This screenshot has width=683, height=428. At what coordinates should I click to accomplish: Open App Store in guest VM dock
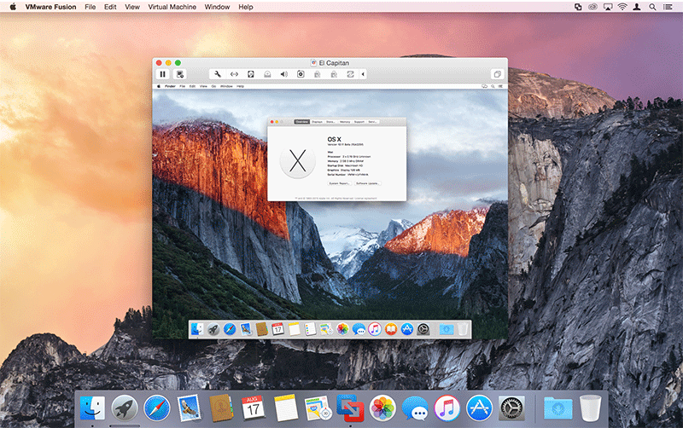pyautogui.click(x=407, y=329)
